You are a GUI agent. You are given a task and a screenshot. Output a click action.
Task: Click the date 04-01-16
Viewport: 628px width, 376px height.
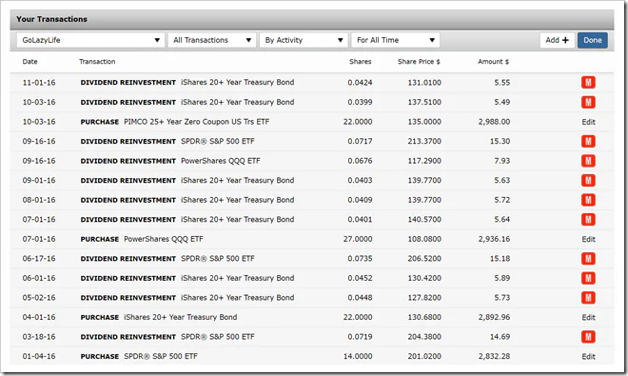[39, 318]
